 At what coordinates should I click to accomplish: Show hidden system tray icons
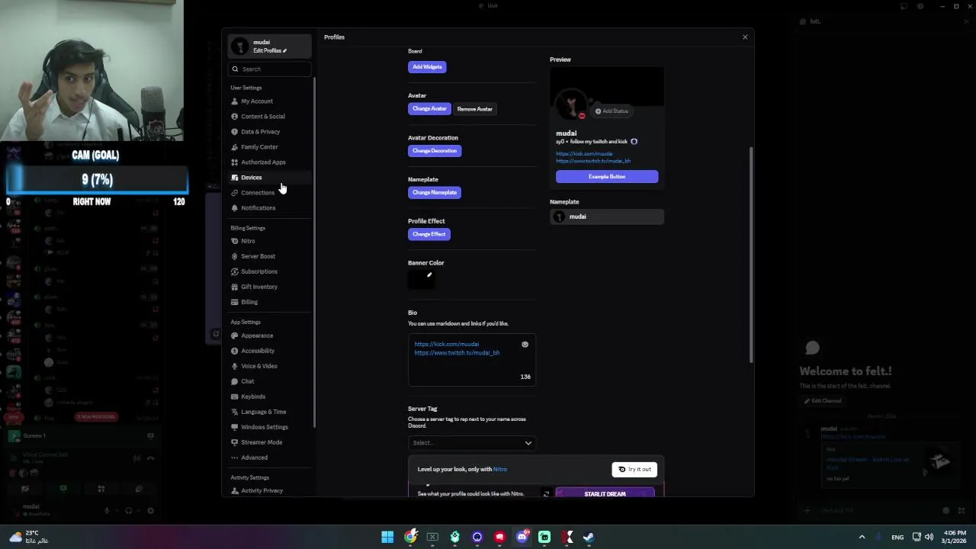(862, 538)
